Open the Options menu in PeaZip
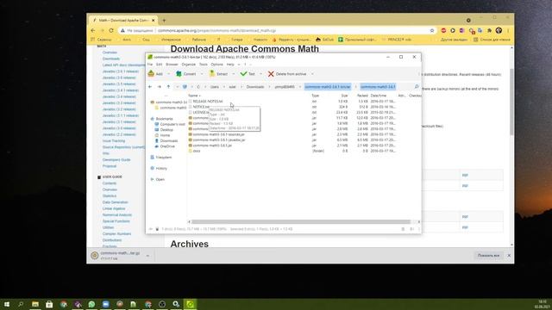The image size is (552, 310). pos(216,65)
